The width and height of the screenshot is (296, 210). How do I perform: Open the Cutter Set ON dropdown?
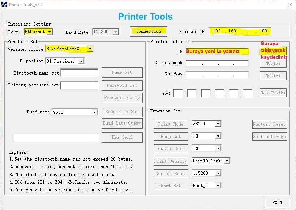(218, 148)
